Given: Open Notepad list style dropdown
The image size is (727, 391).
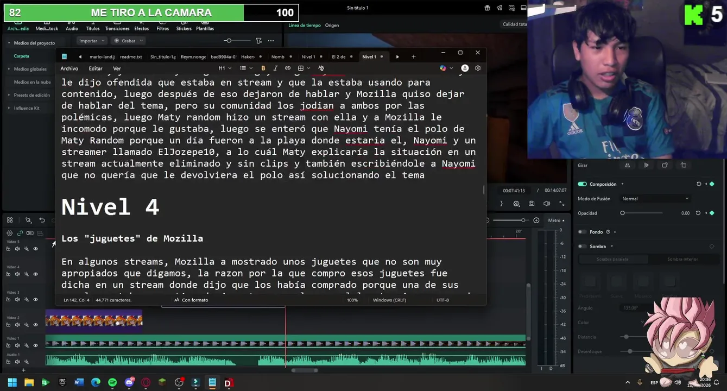Looking at the screenshot, I should pyautogui.click(x=246, y=68).
